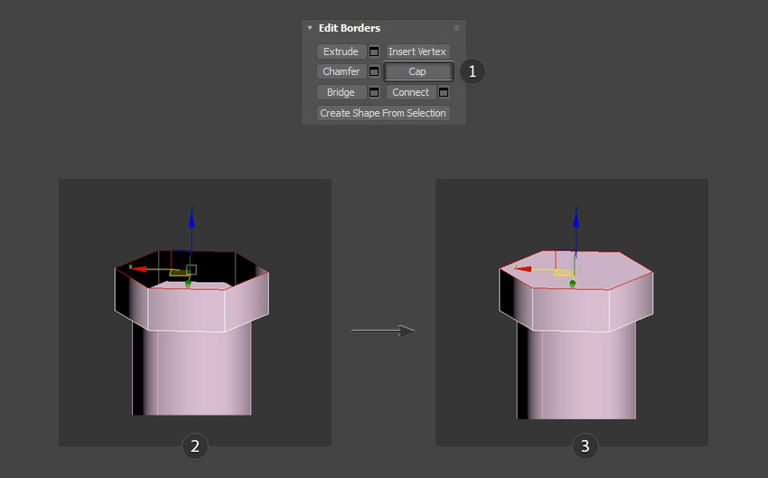Click step marker number 3 below right viewport
This screenshot has width=768, height=478.
(585, 445)
